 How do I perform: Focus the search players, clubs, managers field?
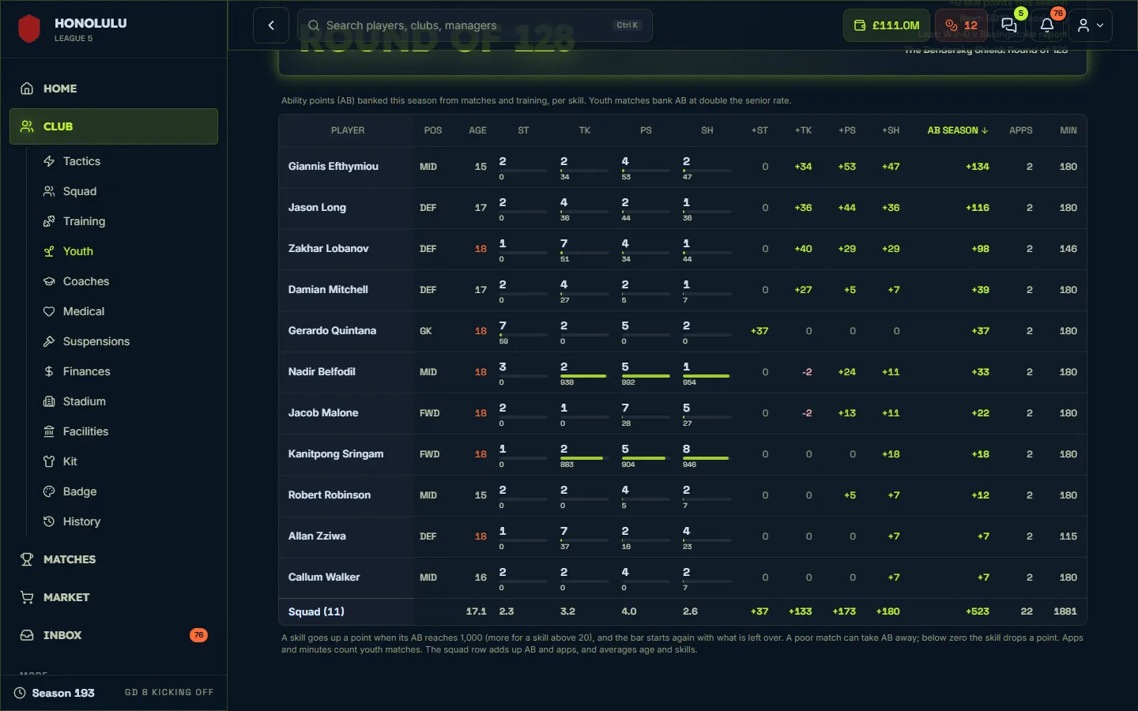pyautogui.click(x=475, y=25)
